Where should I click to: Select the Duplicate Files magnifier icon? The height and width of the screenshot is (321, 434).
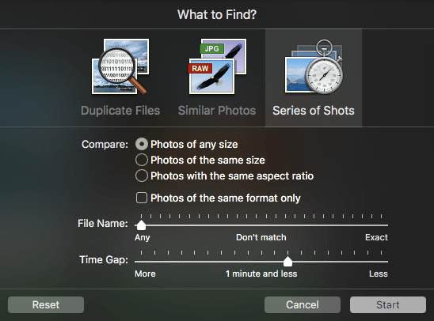(x=120, y=66)
